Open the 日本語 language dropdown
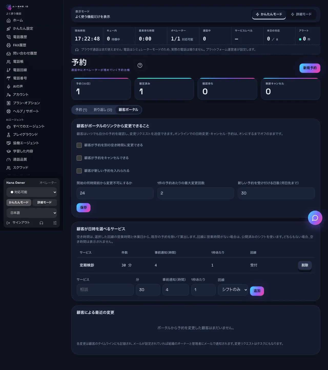328x370 pixels. pos(32,213)
